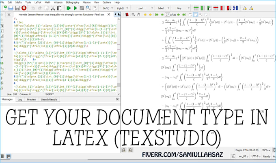Close the Hermite Jensen Mercer .tex tab

click(109, 15)
